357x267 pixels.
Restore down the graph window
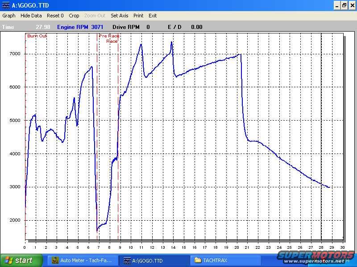[x=344, y=5]
